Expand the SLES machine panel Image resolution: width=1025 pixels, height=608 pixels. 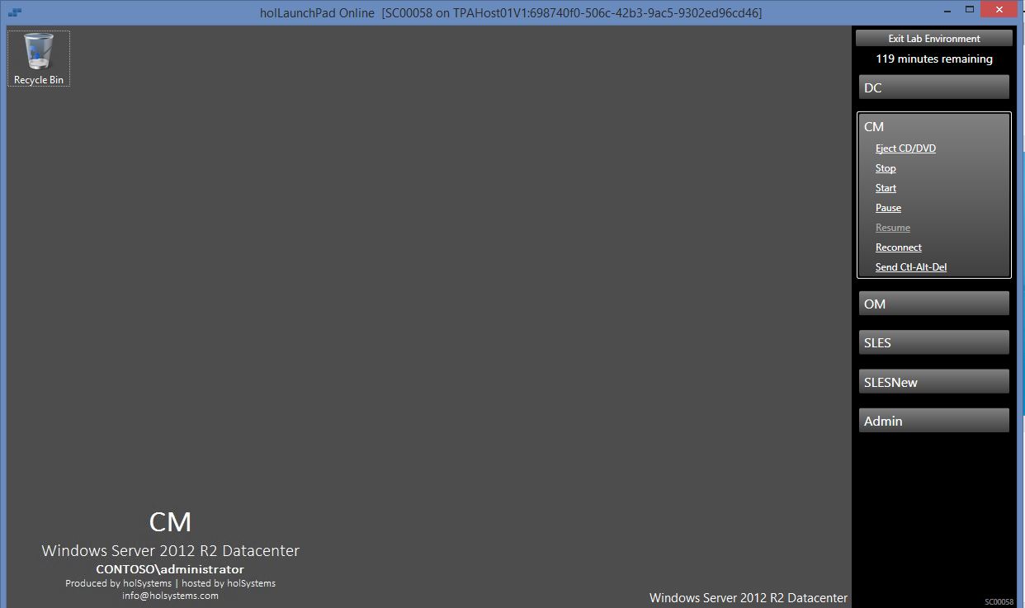934,342
